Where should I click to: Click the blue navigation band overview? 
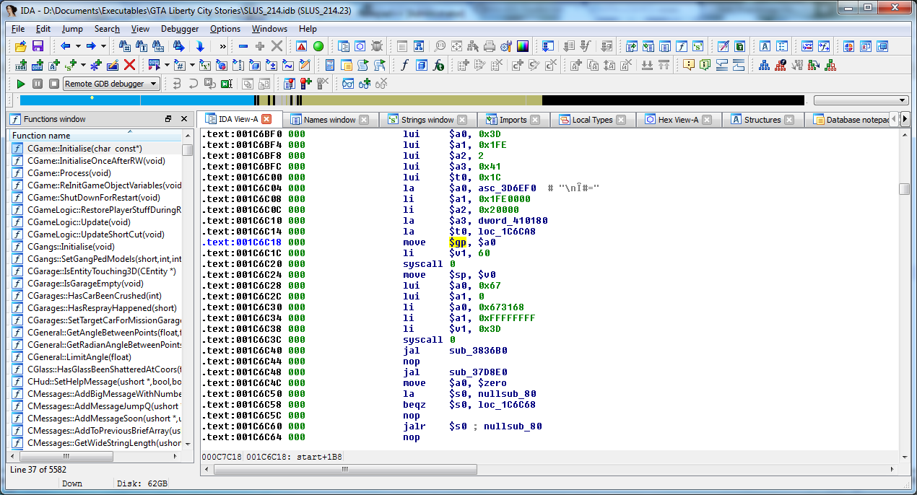click(136, 100)
